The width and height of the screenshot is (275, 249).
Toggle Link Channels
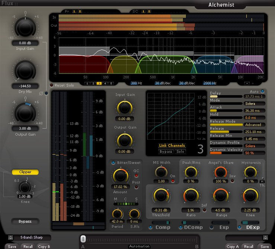click(x=172, y=146)
